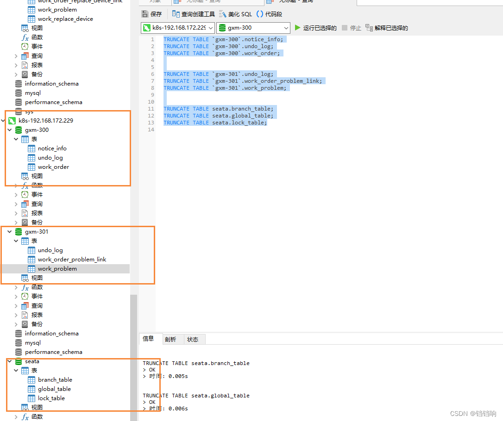Image resolution: width=503 pixels, height=421 pixels.
Task: Click the 报表 reports icon under gxm-300
Action: pyautogui.click(x=25, y=213)
